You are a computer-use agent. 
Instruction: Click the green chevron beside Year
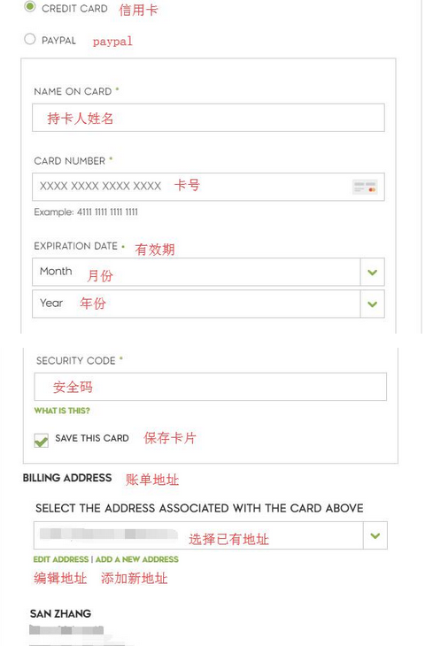click(373, 304)
